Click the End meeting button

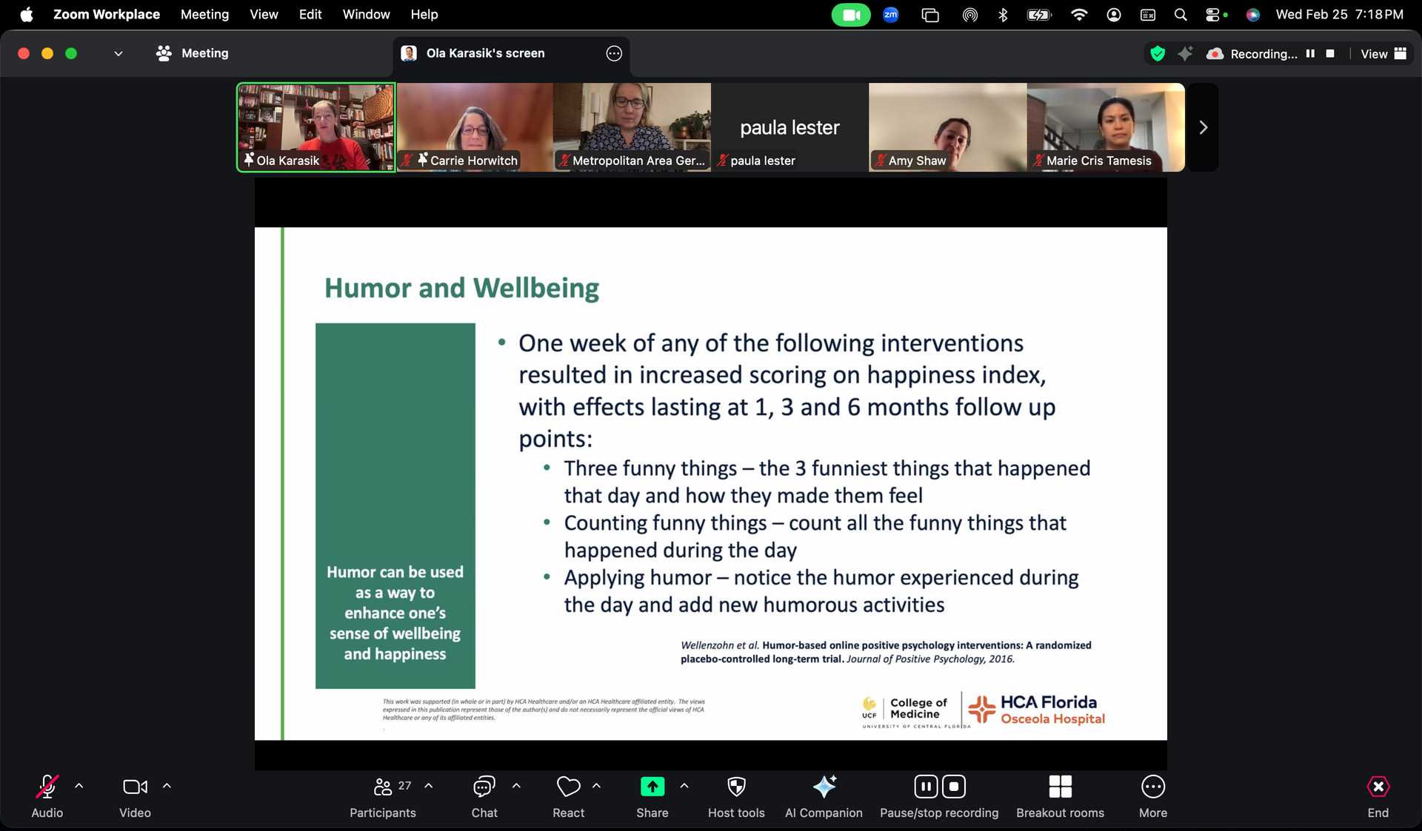pyautogui.click(x=1378, y=787)
